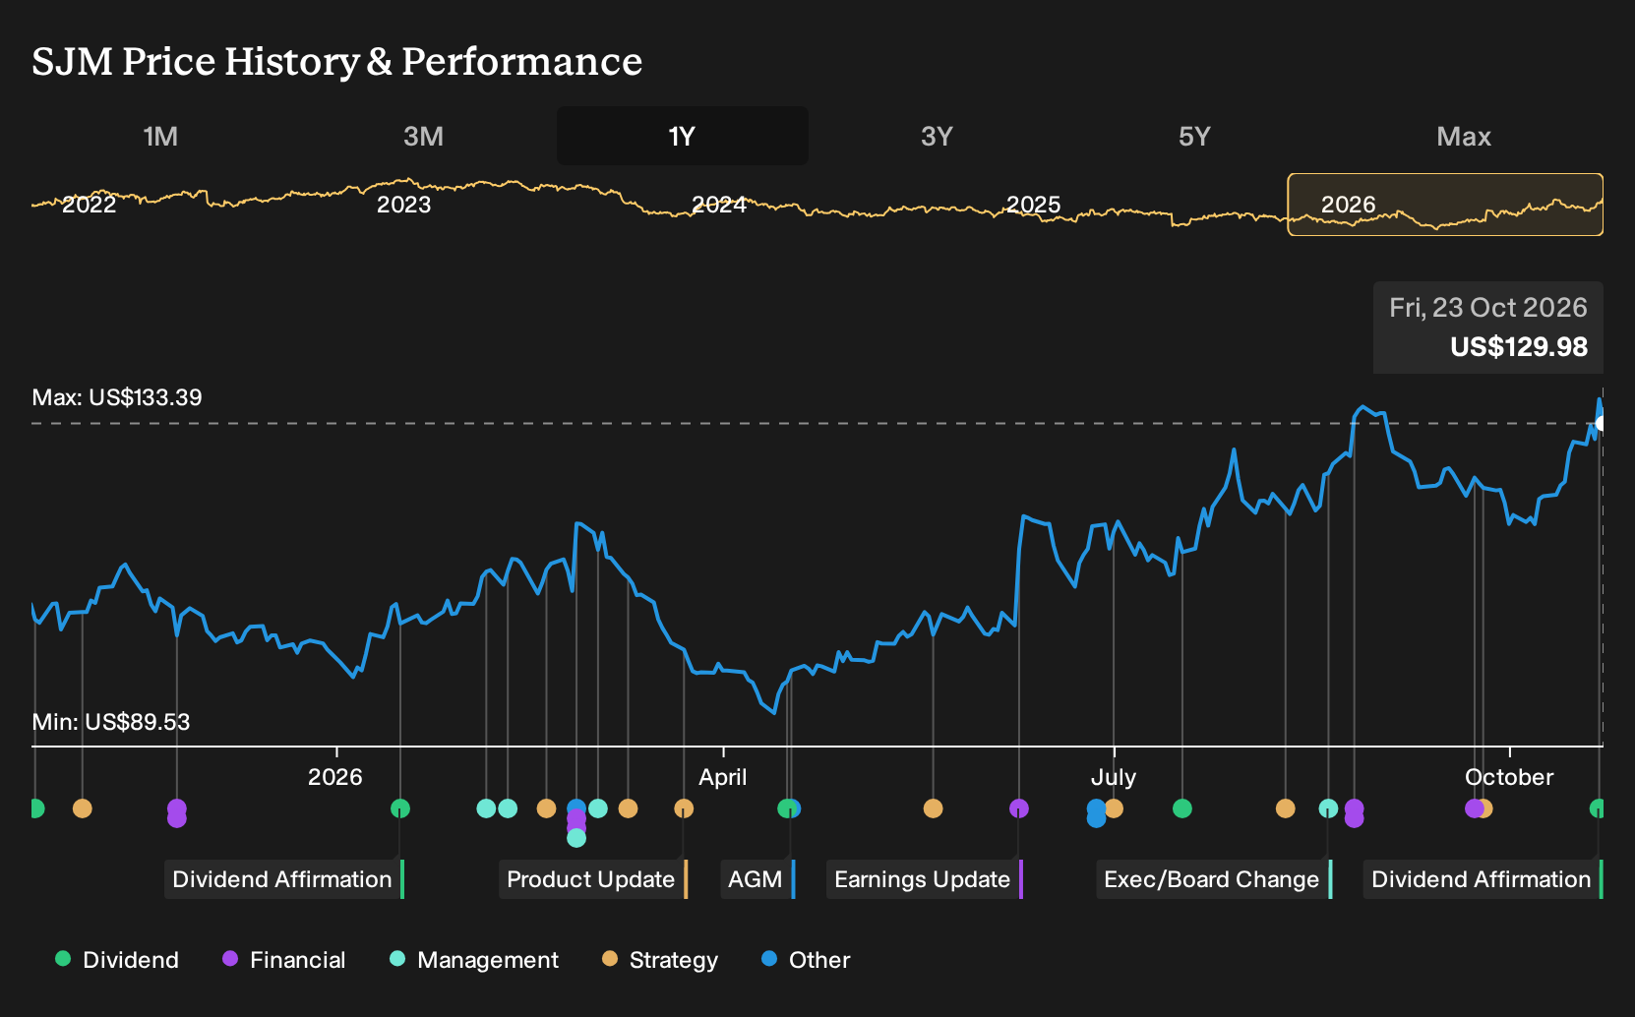Show the Max price history
The image size is (1635, 1017).
coord(1464,136)
